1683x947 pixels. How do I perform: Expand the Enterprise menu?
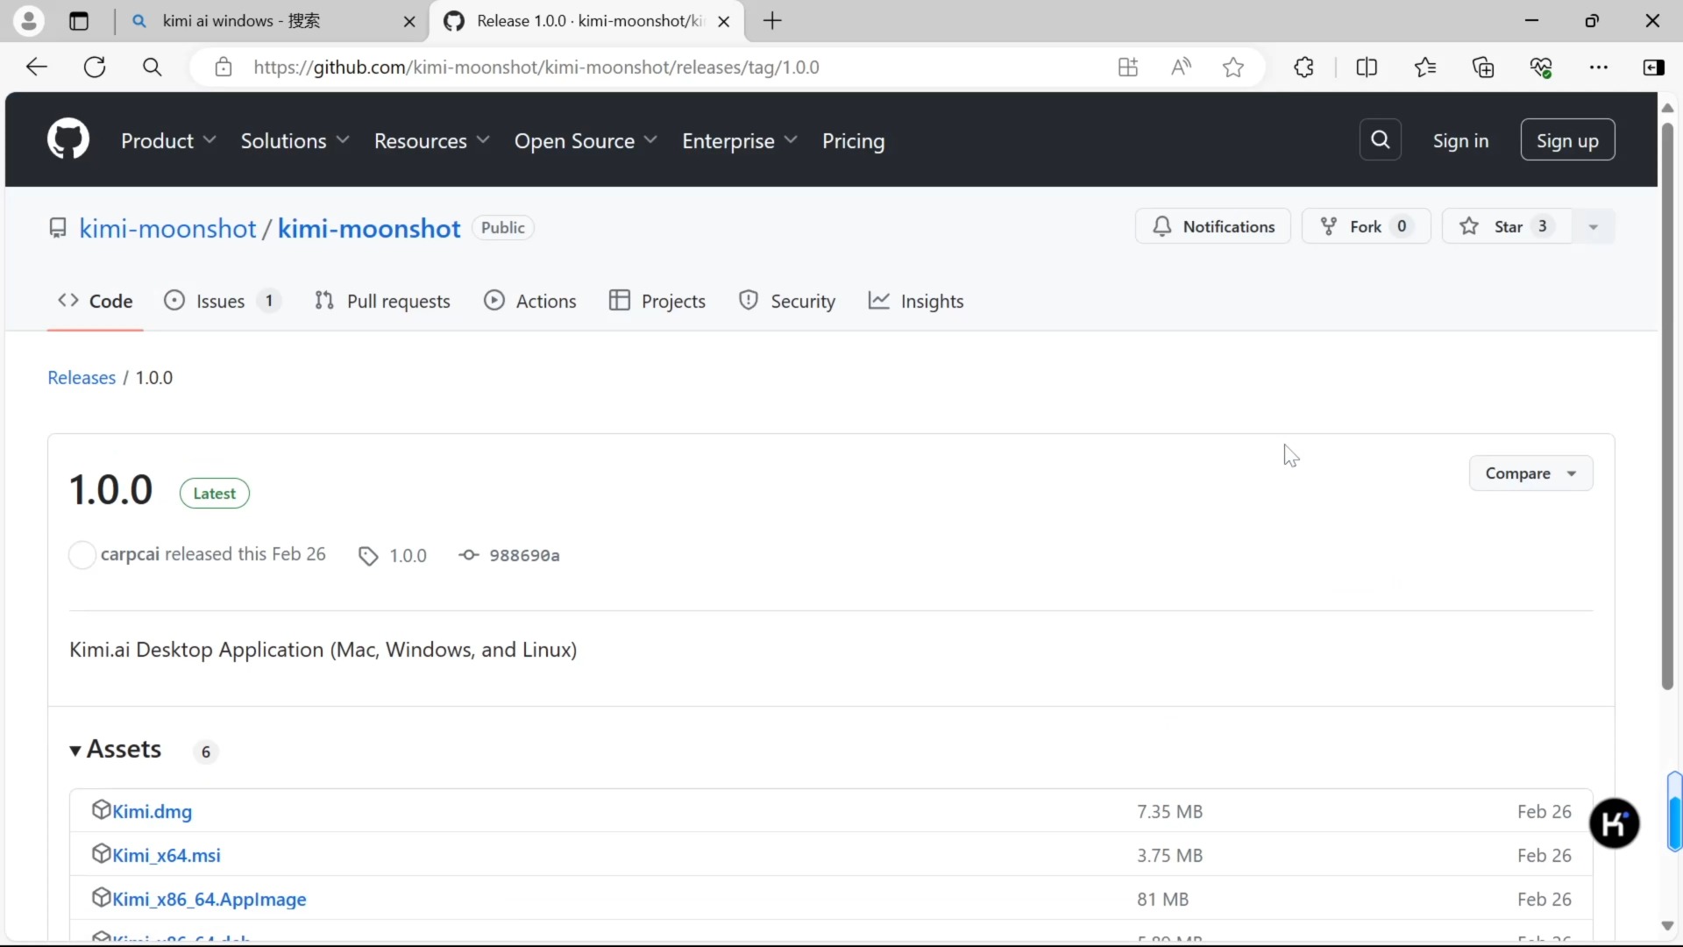(x=740, y=140)
